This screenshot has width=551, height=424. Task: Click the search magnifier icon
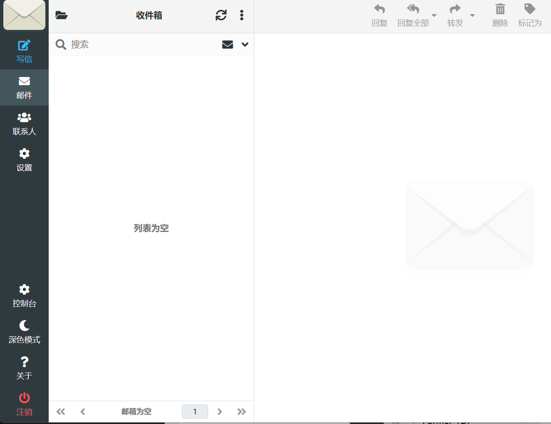[61, 44]
